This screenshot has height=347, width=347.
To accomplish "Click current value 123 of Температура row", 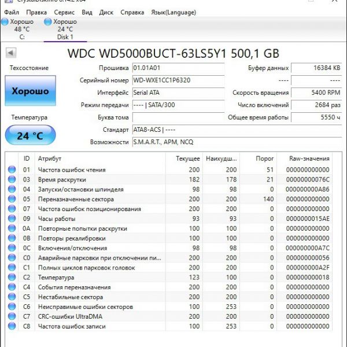I will coord(194,277).
